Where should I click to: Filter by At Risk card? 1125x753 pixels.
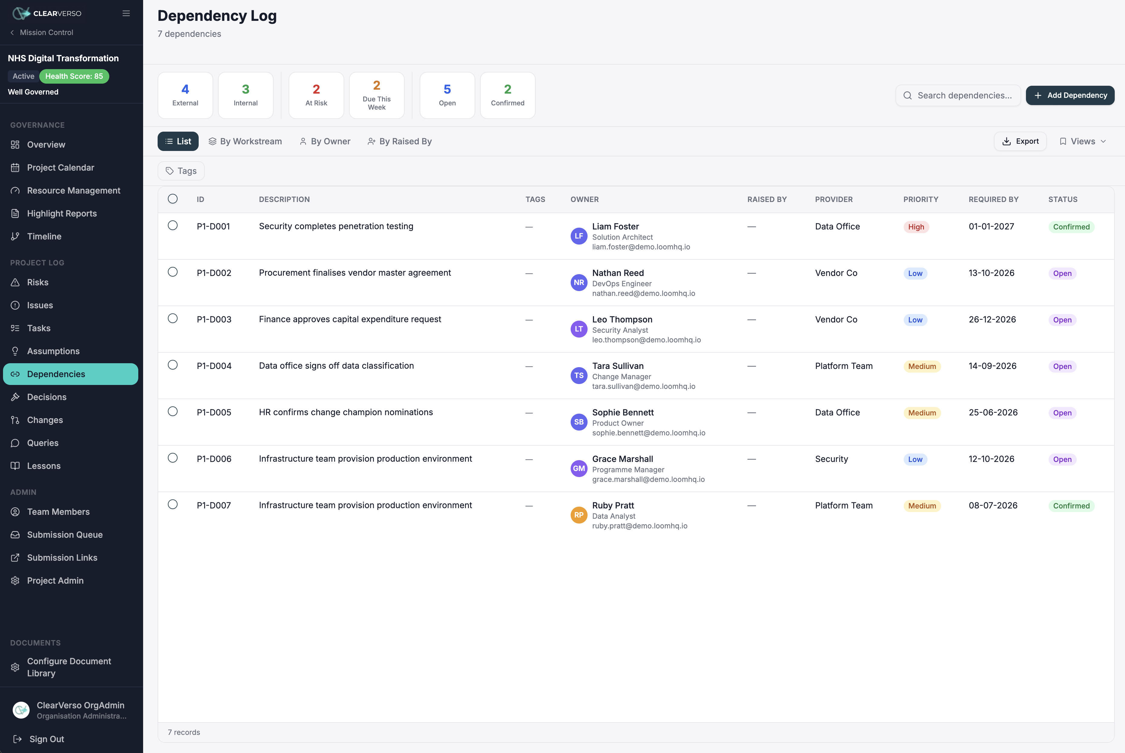click(316, 96)
